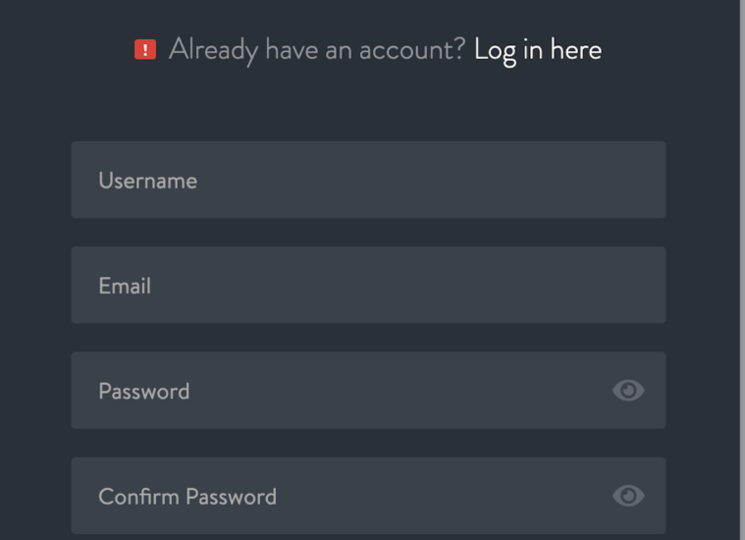Open the 'Log in here' link
Screen dimensions: 745x540
(538, 50)
